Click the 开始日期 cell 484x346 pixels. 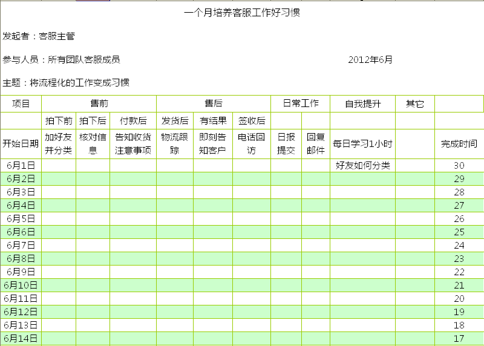(x=21, y=144)
